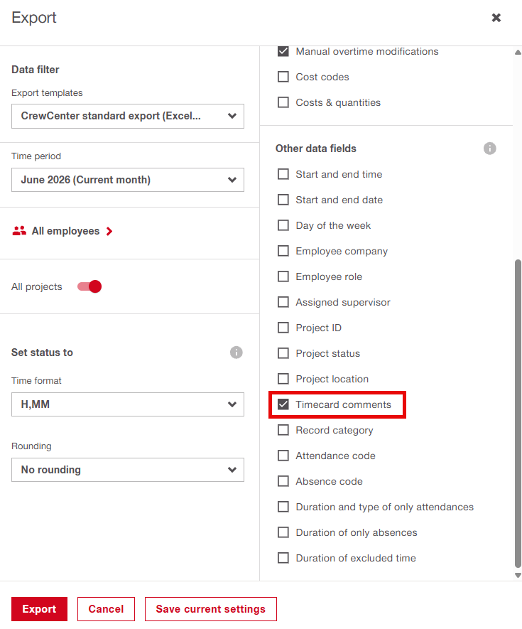The height and width of the screenshot is (629, 522).
Task: Open the Export templates dropdown
Action: (128, 116)
